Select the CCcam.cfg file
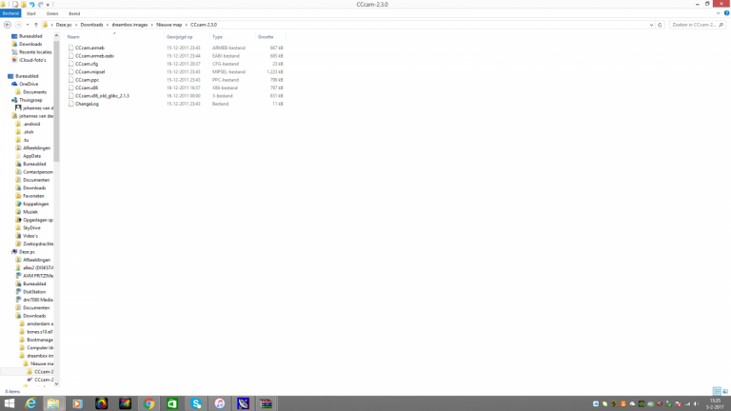This screenshot has width=731, height=411. (x=87, y=64)
